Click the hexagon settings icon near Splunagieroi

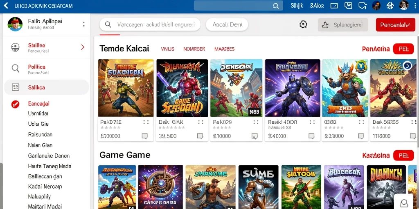click(303, 24)
